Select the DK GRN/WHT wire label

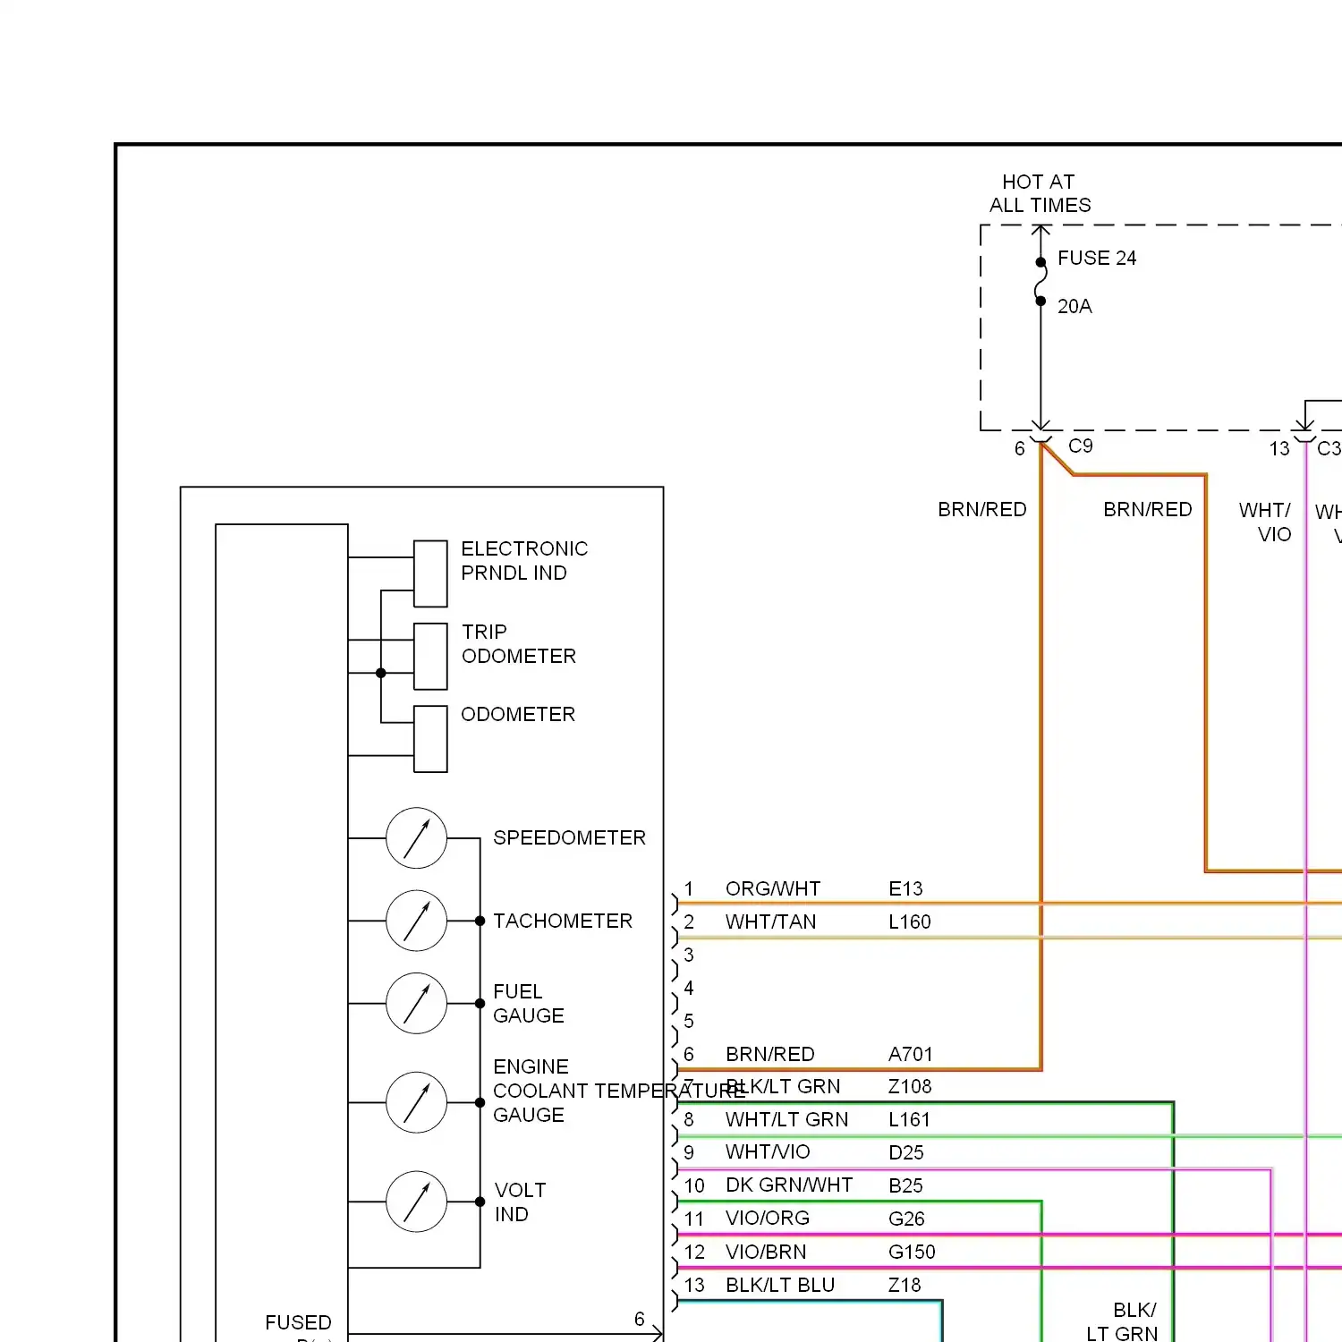pyautogui.click(x=789, y=1185)
